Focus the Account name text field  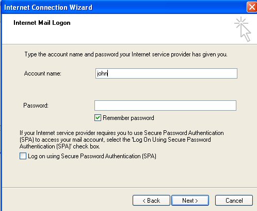166,73
